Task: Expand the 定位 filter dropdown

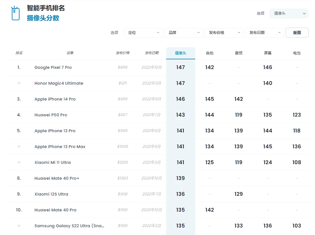Action: pos(143,33)
